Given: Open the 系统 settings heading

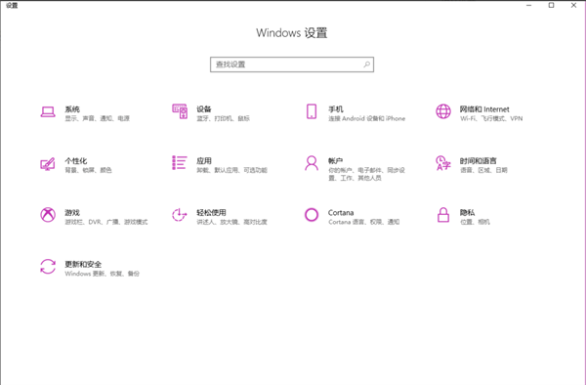Looking at the screenshot, I should 72,109.
